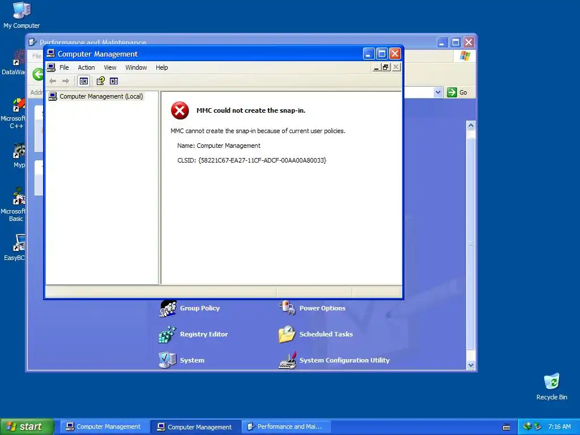Click the on-screen keyboard tray icon
This screenshot has width=580, height=435.
click(x=506, y=427)
